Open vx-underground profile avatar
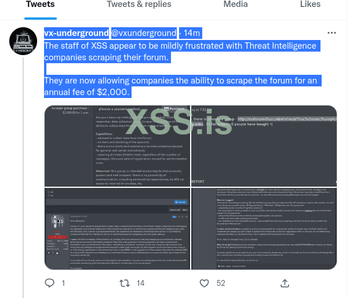The width and height of the screenshot is (357, 298). 23,41
